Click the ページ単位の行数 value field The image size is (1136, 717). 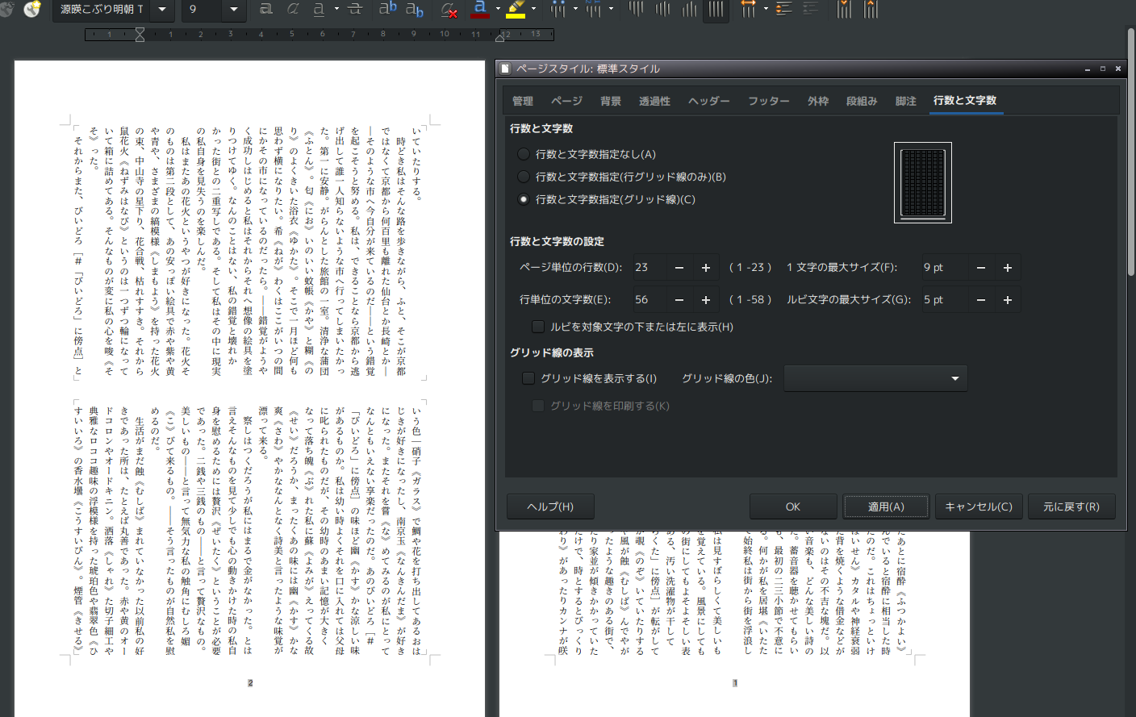[649, 268]
